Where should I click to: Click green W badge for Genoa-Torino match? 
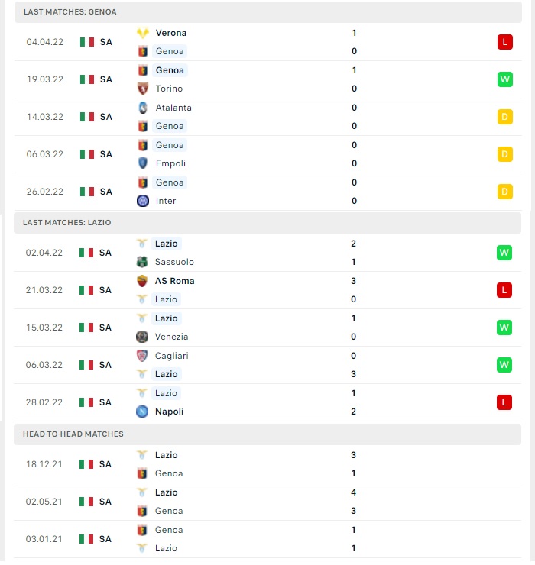[504, 79]
